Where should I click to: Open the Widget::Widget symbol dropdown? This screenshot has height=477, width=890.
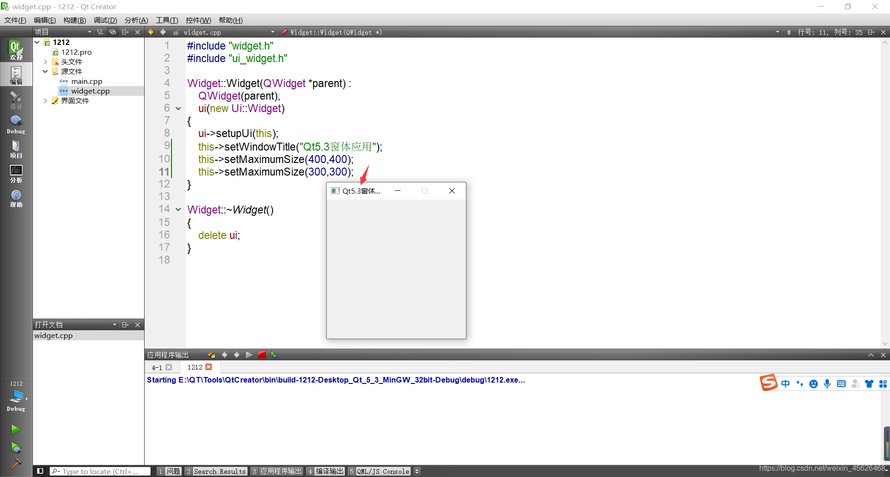(x=530, y=32)
